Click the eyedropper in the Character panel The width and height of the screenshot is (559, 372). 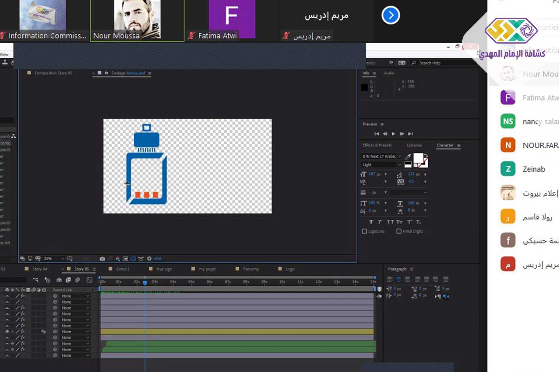(x=408, y=157)
